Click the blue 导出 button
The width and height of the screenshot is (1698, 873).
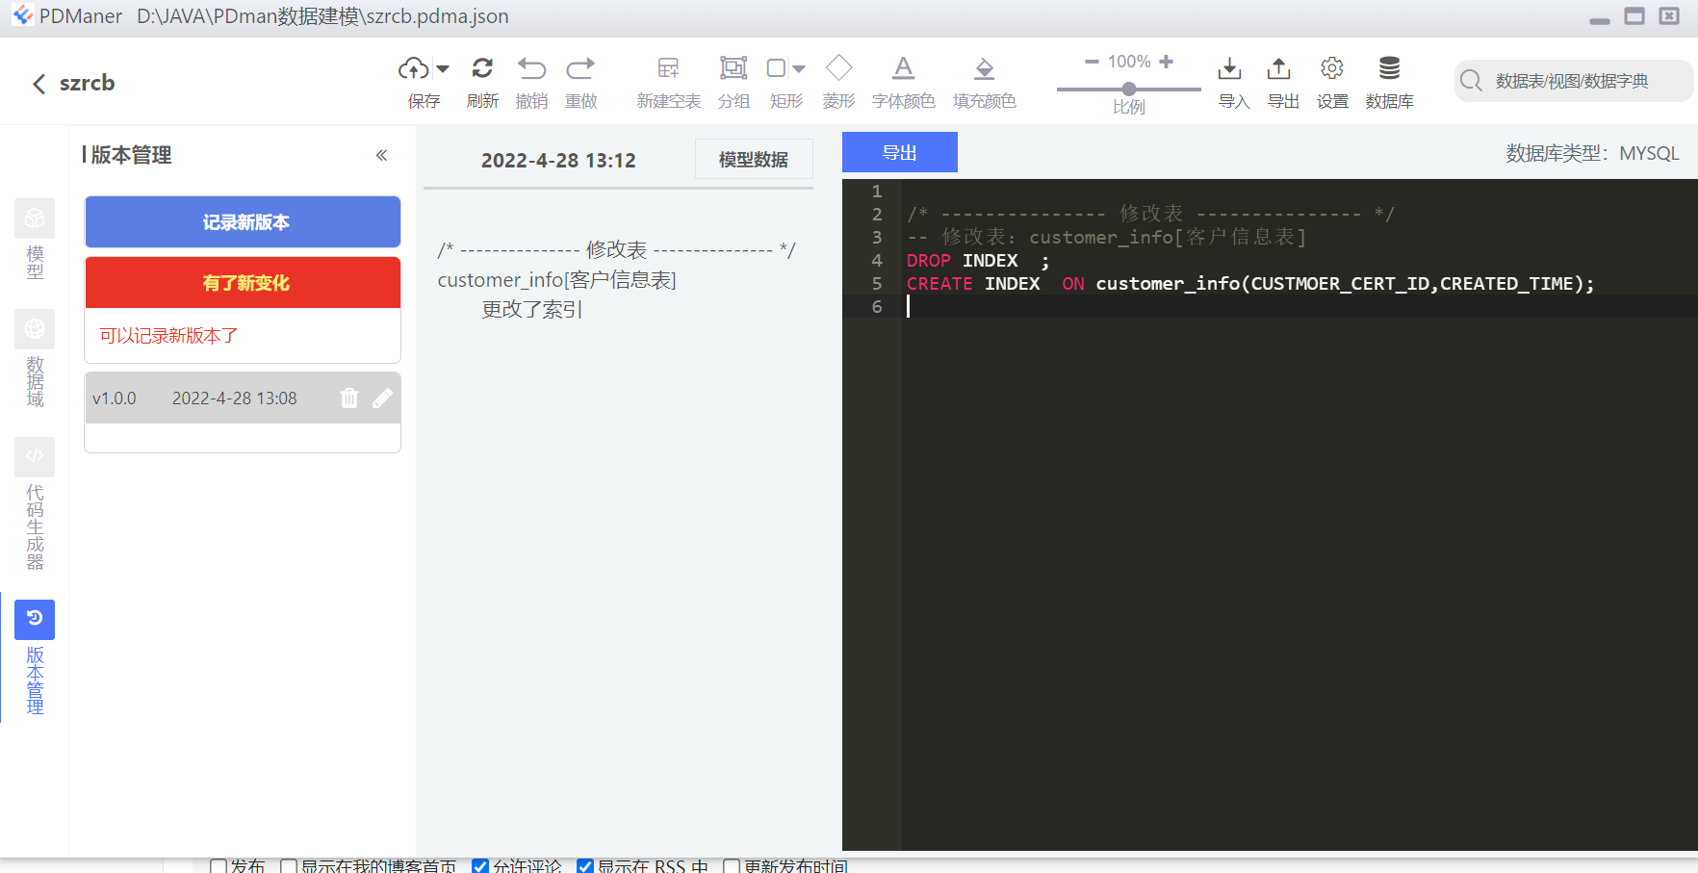pos(900,152)
